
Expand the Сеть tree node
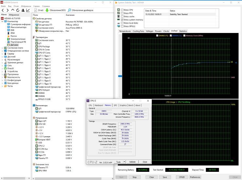pyautogui.click(x=2, y=65)
